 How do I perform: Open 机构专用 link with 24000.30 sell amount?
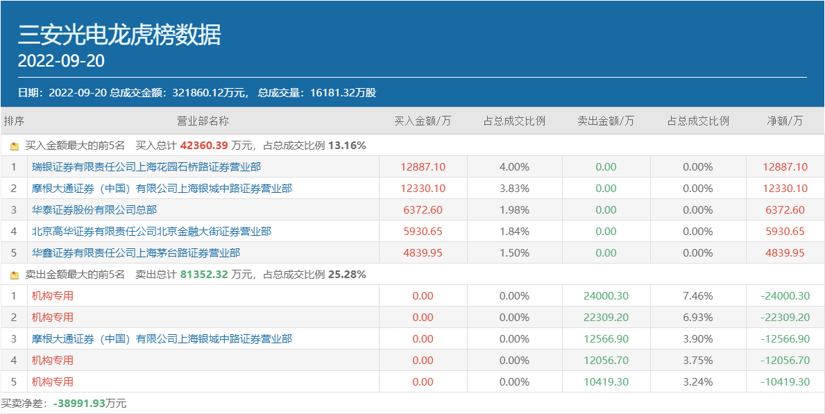click(53, 296)
